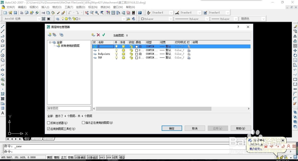Toggle the freeze sun icon for layer 1
298x161 pixels.
point(123,50)
